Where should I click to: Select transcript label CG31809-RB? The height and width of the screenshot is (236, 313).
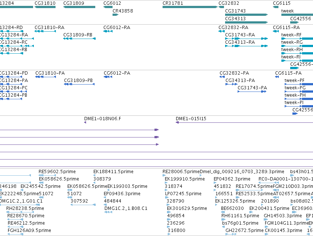[78, 35]
